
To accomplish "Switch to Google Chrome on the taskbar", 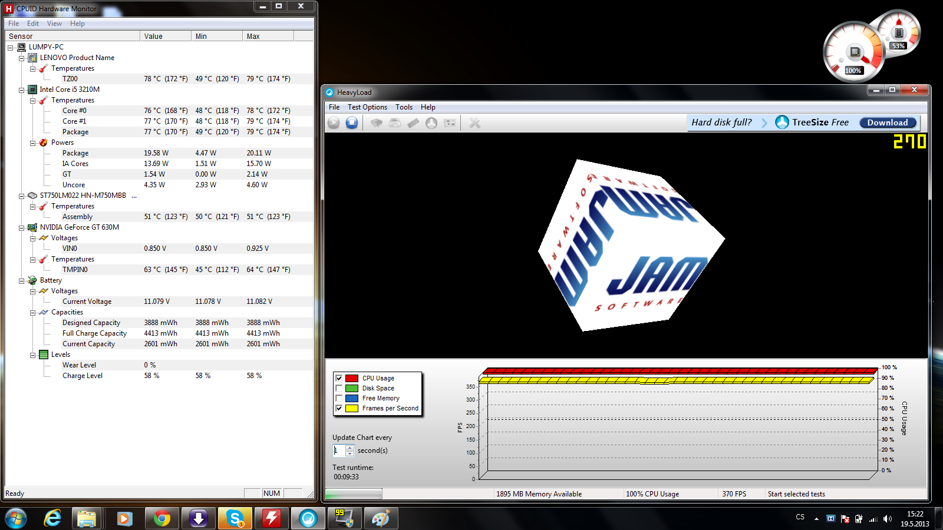I will point(162,518).
